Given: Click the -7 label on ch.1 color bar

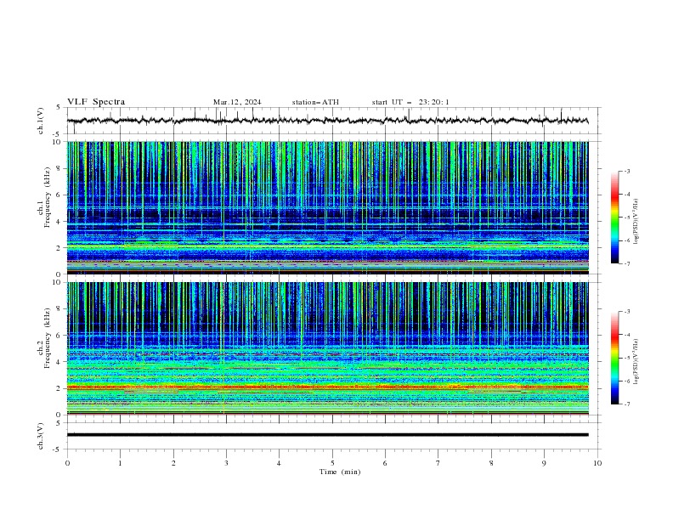Looking at the screenshot, I should tap(626, 263).
